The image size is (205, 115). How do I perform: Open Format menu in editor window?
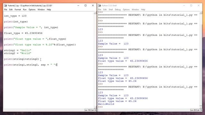click(x=18, y=10)
